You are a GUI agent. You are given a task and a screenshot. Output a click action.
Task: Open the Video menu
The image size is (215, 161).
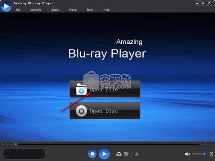[73, 10]
